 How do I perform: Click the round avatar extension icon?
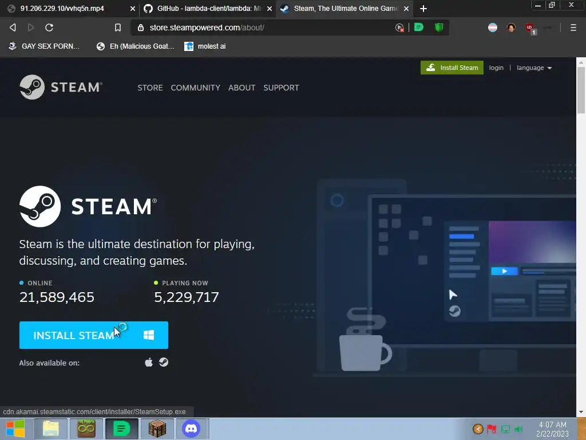click(511, 27)
